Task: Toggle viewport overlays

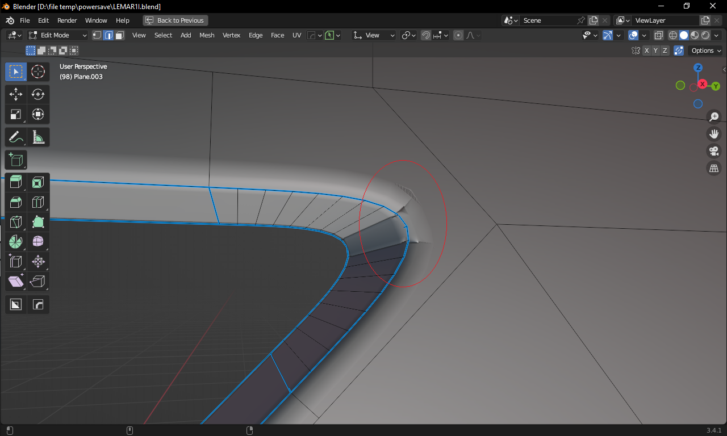Action: [633, 35]
